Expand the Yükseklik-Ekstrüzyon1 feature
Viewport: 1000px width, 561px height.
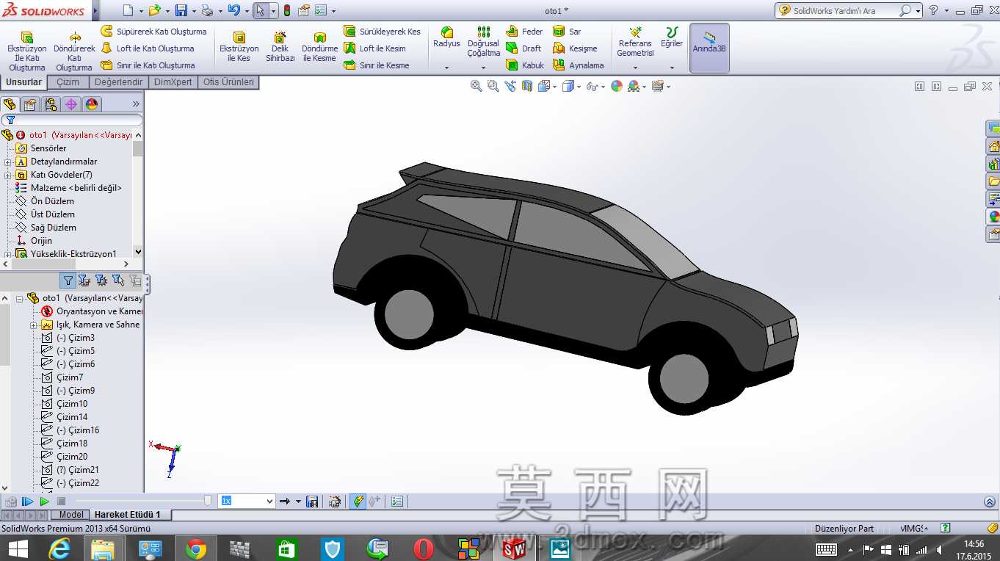click(7, 254)
